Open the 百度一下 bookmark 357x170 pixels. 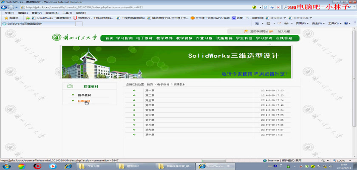[x=248, y=18]
